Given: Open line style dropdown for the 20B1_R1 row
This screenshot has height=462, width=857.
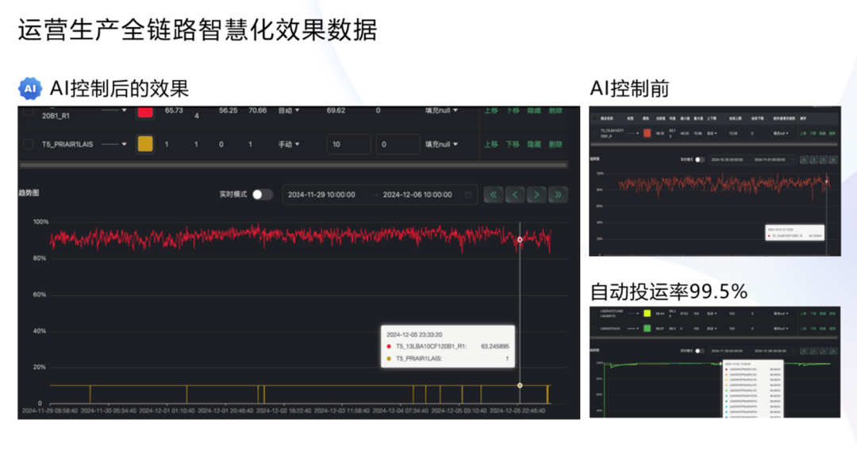Looking at the screenshot, I should click(x=113, y=110).
